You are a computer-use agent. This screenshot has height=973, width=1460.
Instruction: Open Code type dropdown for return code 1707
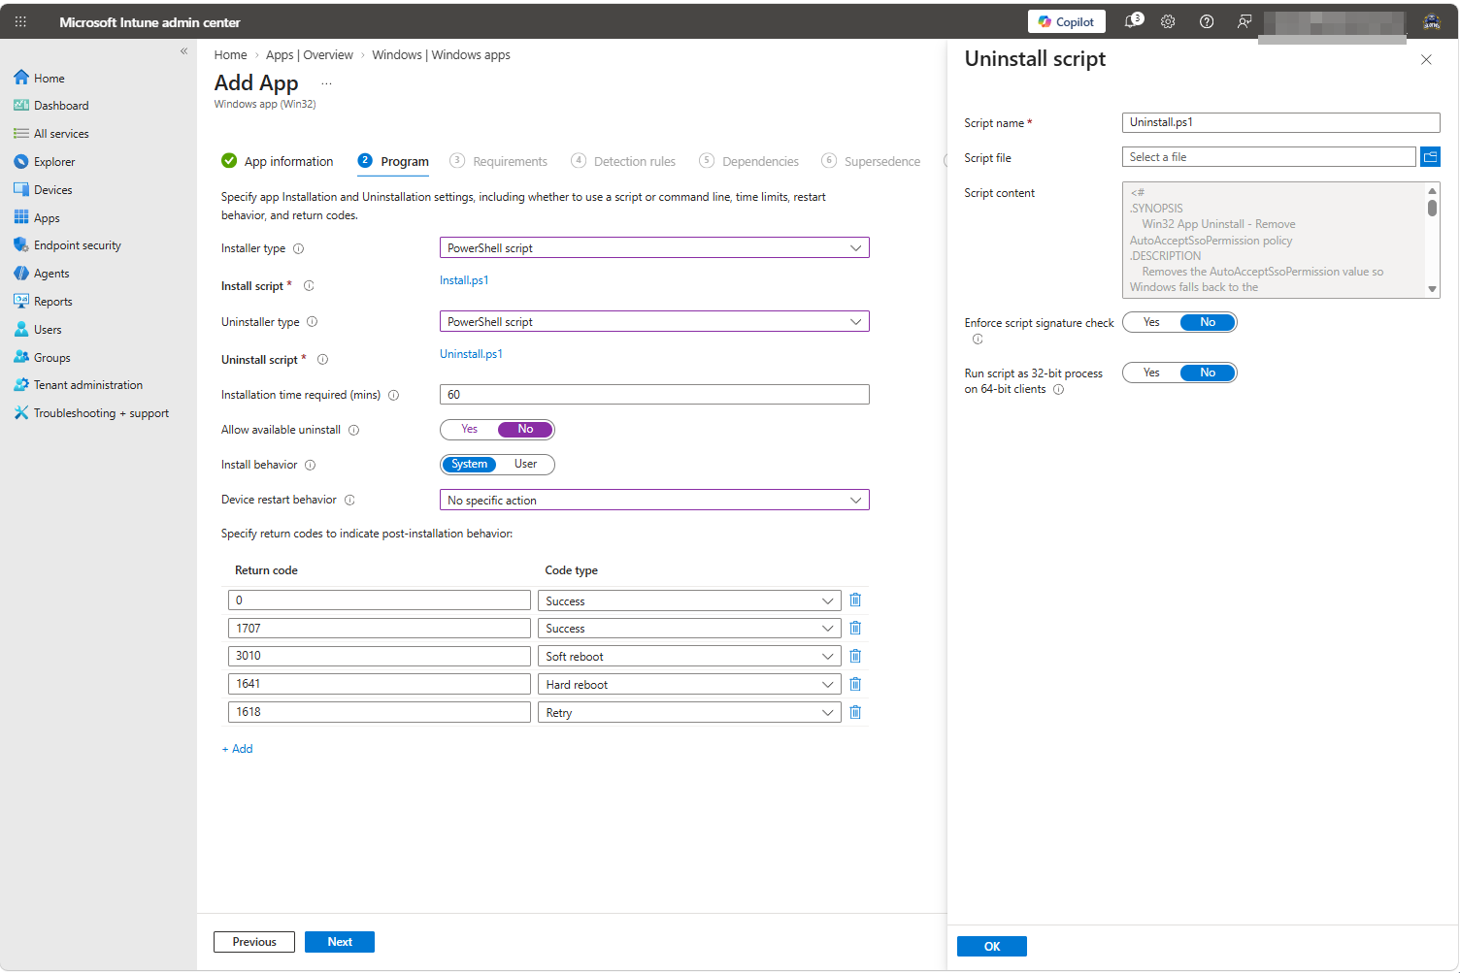(689, 629)
